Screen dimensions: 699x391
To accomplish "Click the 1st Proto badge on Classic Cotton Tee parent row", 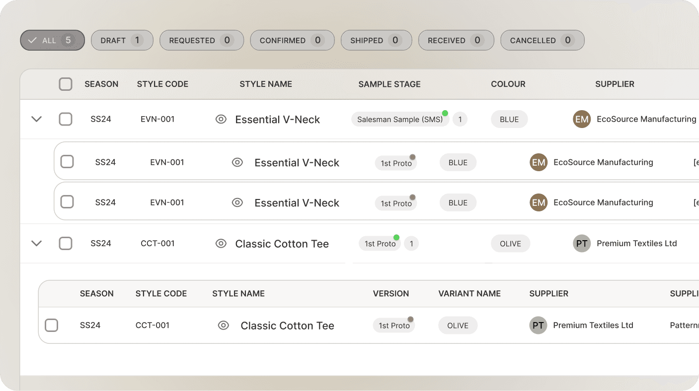I will click(x=380, y=244).
